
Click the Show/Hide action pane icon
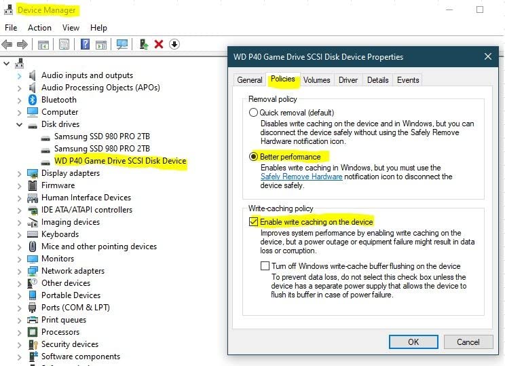[x=101, y=44]
